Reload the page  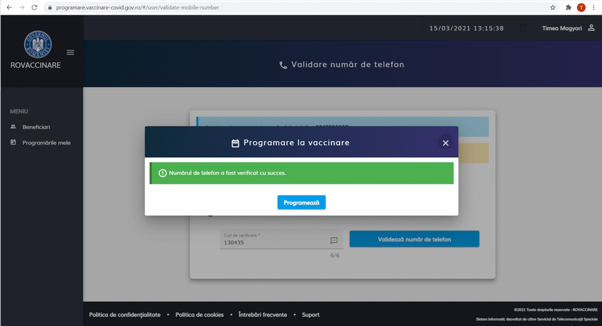pos(34,7)
